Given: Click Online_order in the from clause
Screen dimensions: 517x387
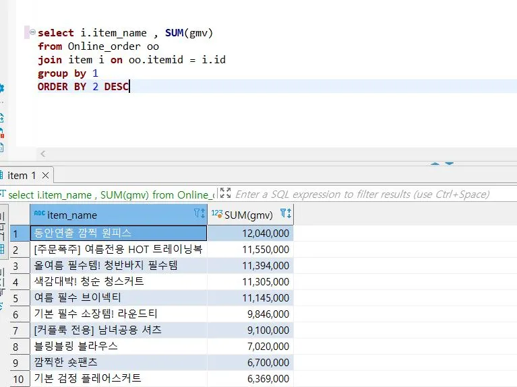Looking at the screenshot, I should [104, 46].
